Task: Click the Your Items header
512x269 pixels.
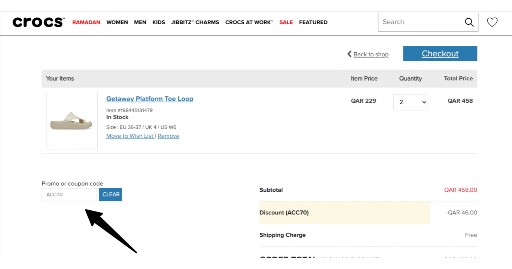Action: [60, 78]
